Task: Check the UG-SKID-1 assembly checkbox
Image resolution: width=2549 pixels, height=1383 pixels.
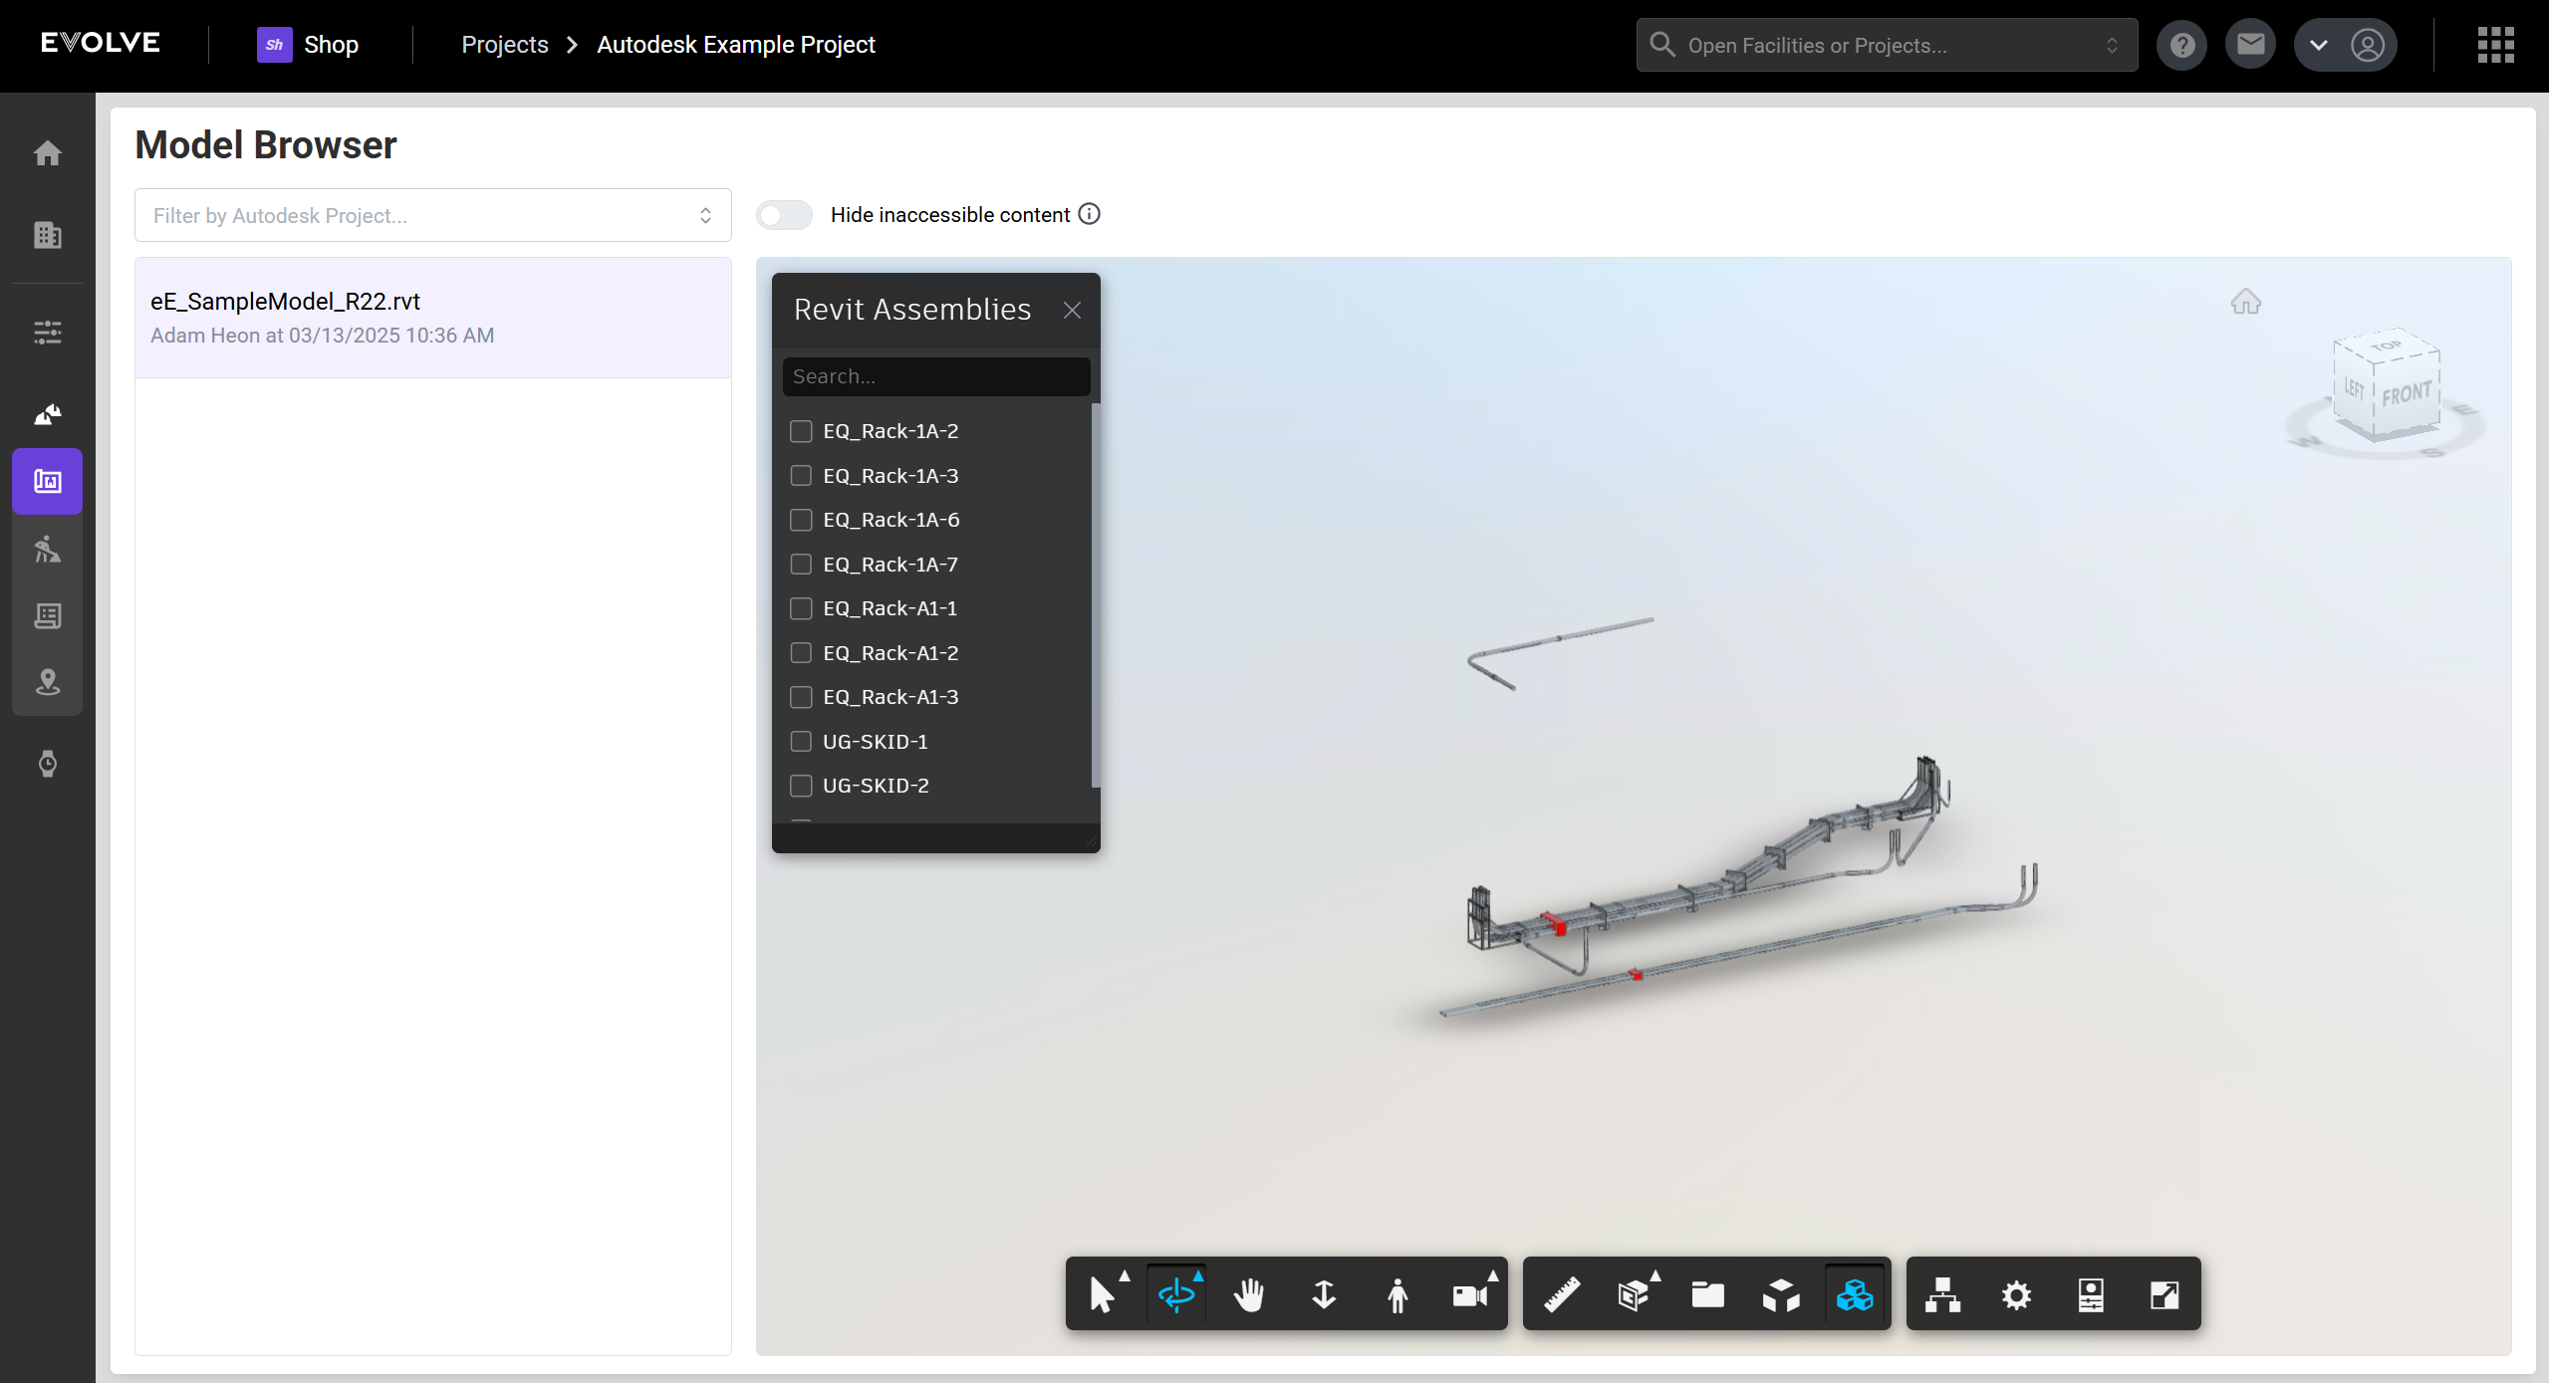Action: (x=801, y=742)
